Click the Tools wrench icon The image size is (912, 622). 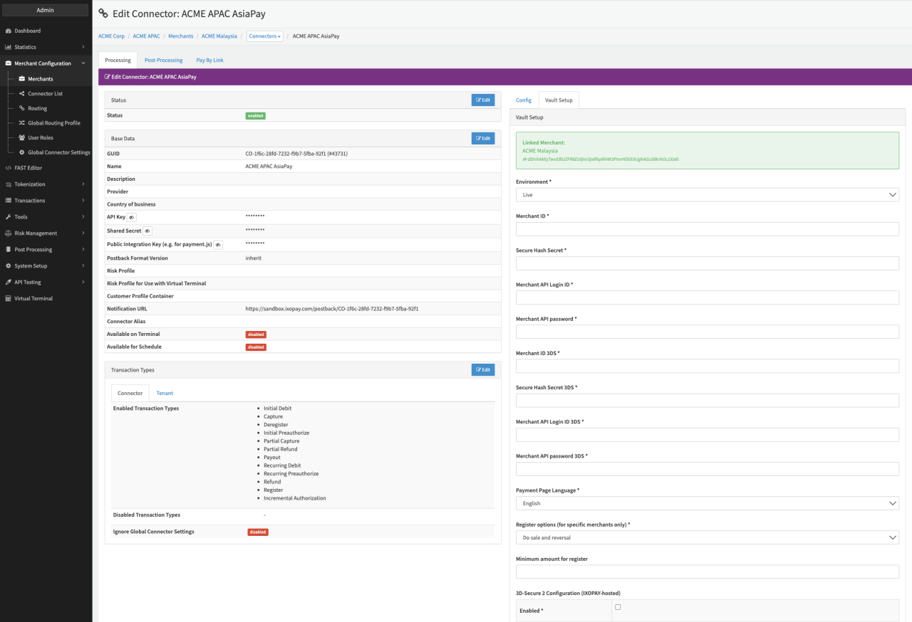pos(8,217)
